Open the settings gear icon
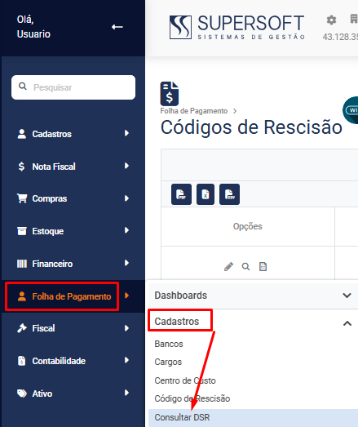The width and height of the screenshot is (358, 427). [x=331, y=20]
